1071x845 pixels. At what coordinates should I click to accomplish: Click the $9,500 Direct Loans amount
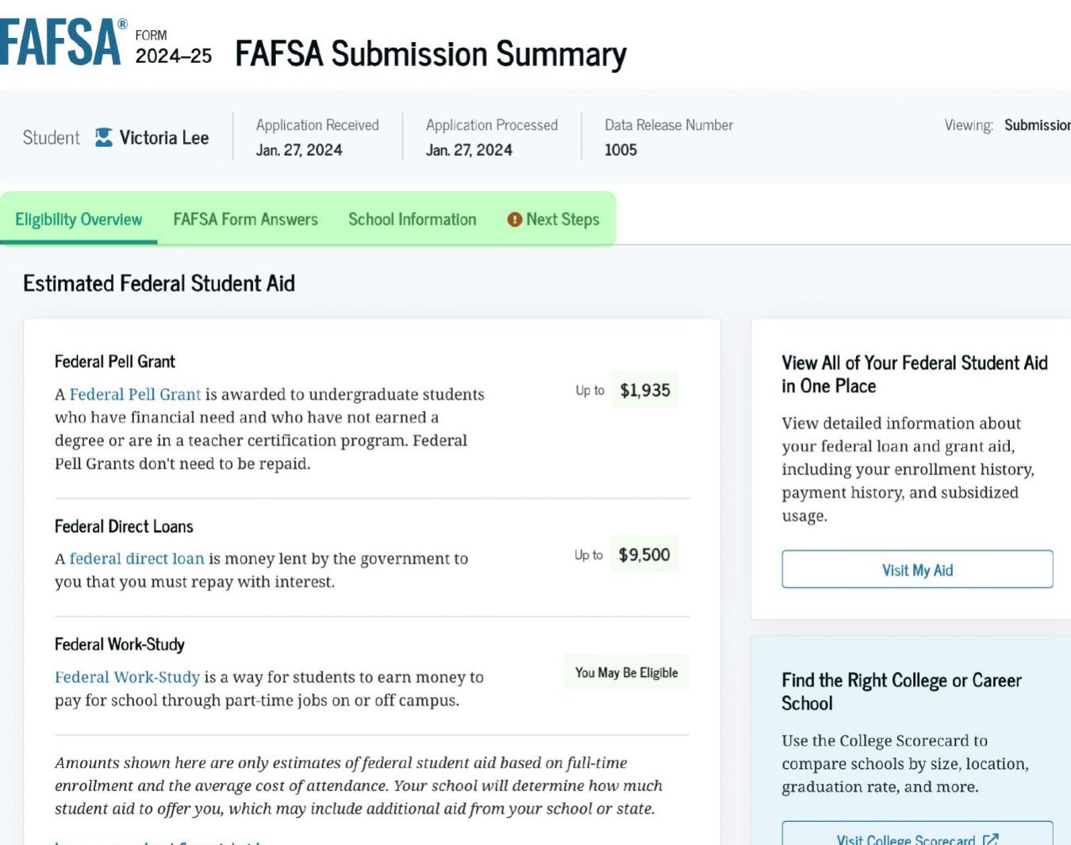[x=644, y=555]
